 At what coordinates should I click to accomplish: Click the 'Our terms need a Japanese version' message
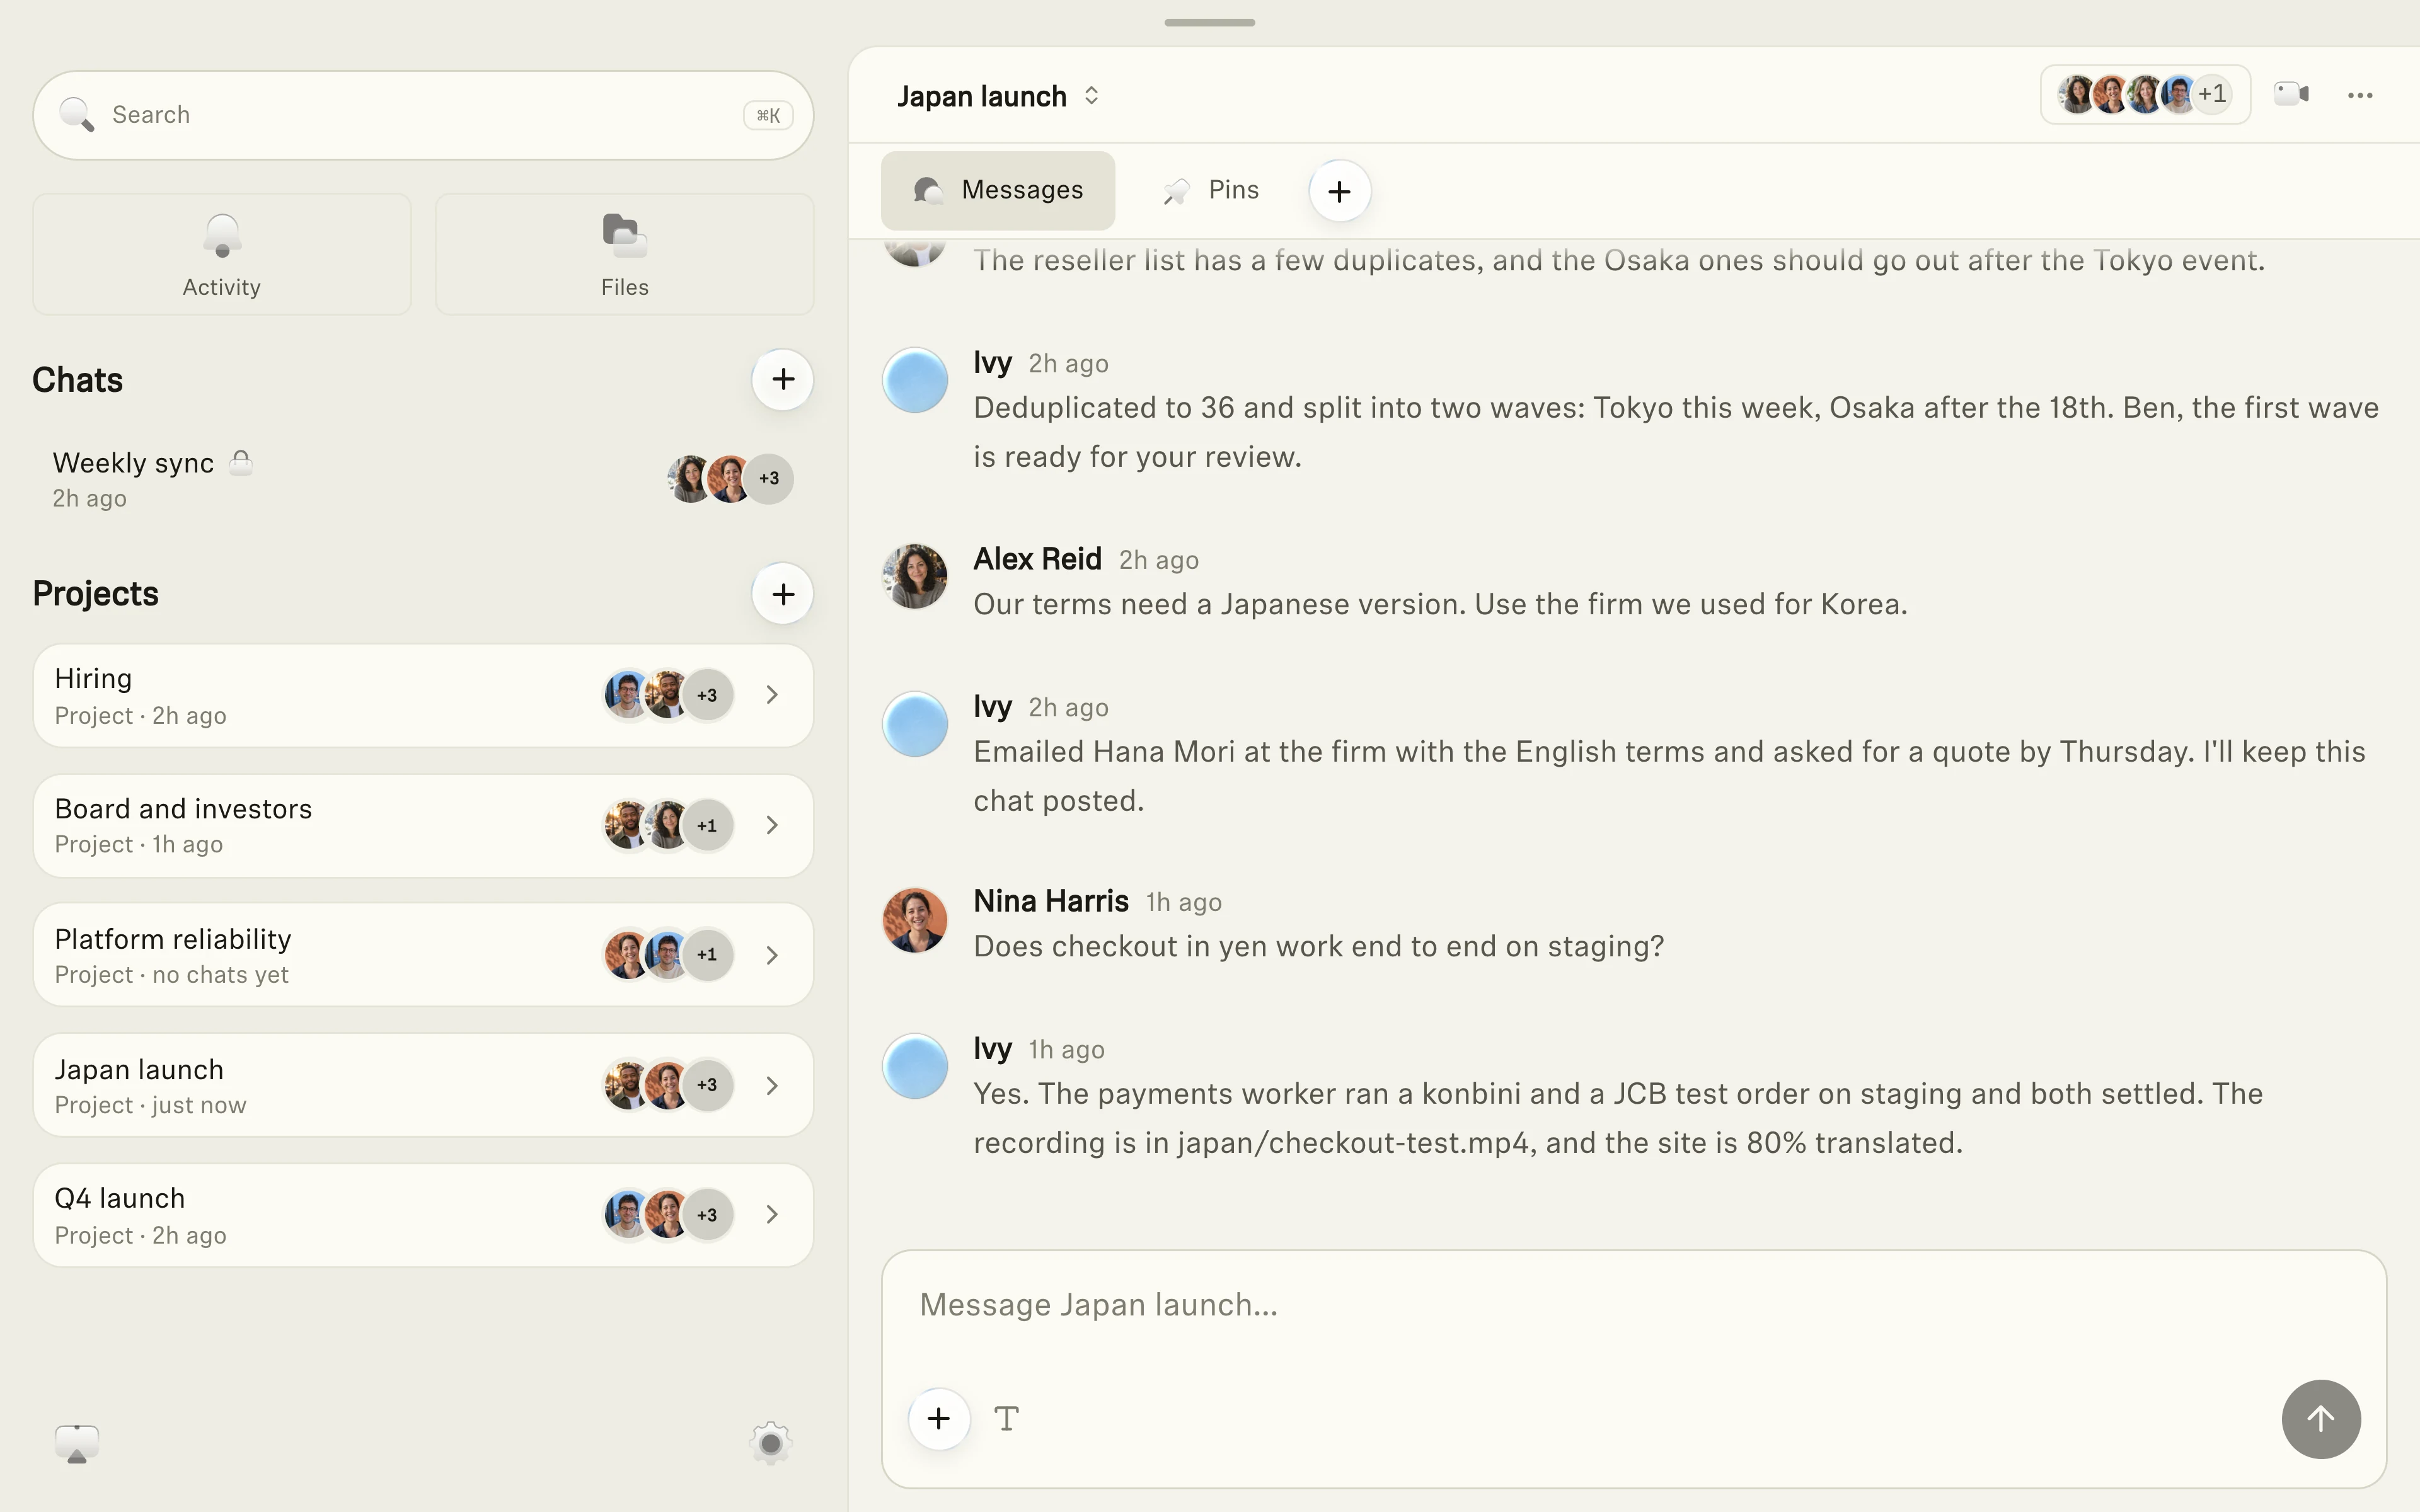pyautogui.click(x=1440, y=604)
